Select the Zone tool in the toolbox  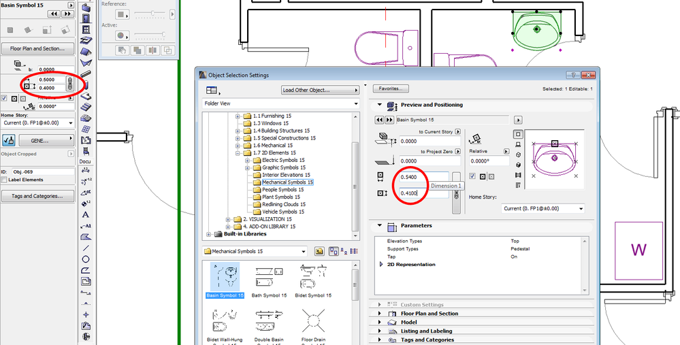point(86,140)
